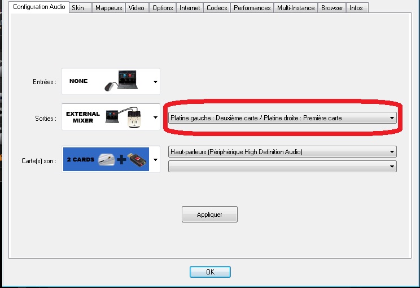Image resolution: width=420 pixels, height=288 pixels.
Task: Confirm with the OK button
Action: (x=210, y=272)
